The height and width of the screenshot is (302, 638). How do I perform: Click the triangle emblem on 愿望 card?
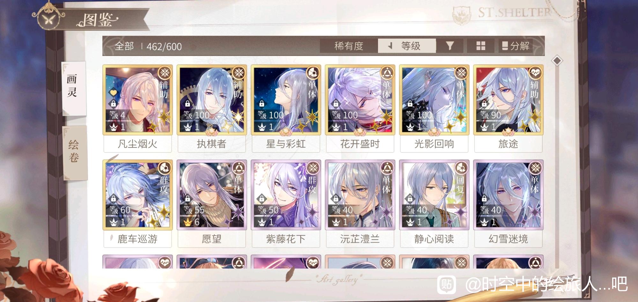(239, 168)
